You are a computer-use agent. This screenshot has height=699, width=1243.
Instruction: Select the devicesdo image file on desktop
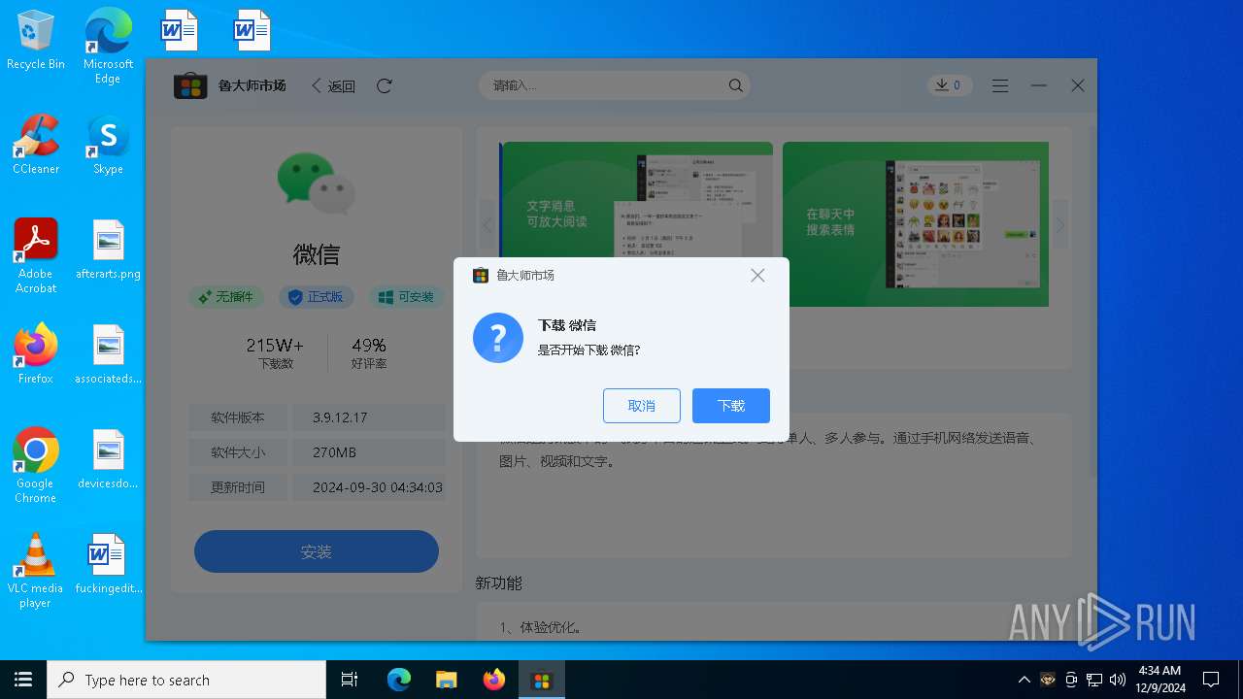click(108, 459)
